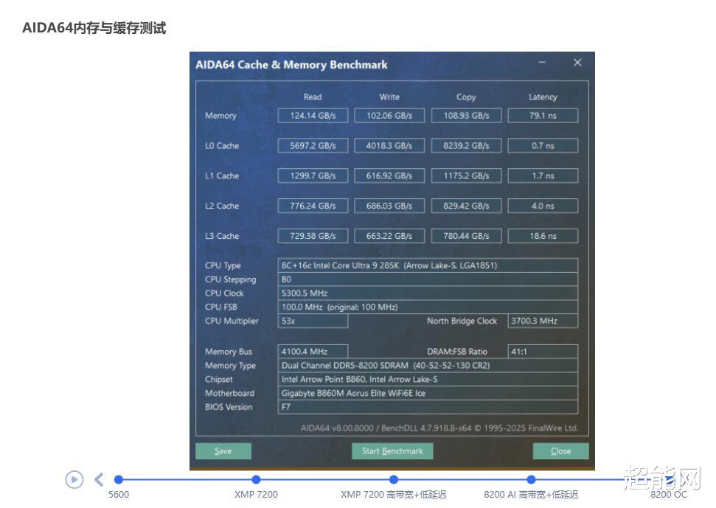
Task: Click CPU Stepping value B0
Action: (428, 279)
